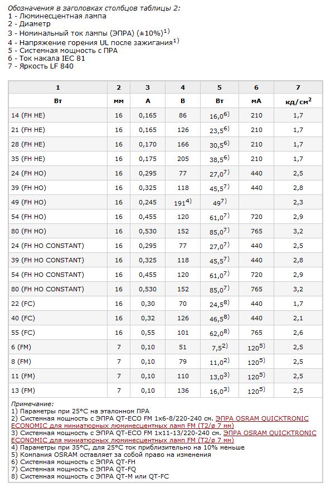Click the 40 (FC) lamp cell

[58, 318]
